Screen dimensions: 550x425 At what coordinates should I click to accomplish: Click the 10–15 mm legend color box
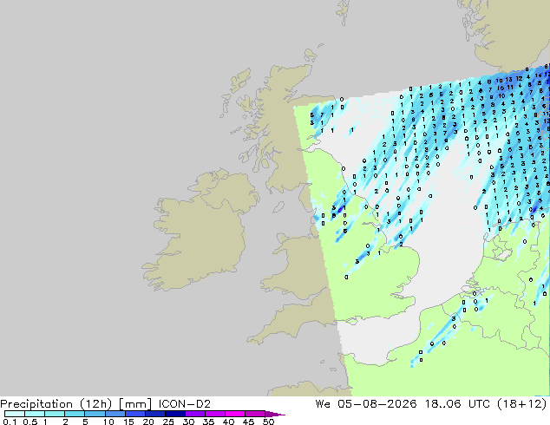[115, 414]
